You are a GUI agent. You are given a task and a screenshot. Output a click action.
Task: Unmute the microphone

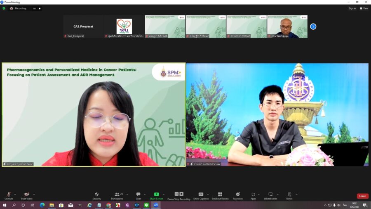9,195
